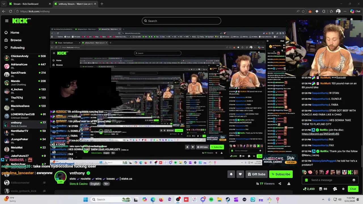Viewport: 363px width, 204px height.
Task: Click read aloud icon in address bar
Action: point(298,11)
